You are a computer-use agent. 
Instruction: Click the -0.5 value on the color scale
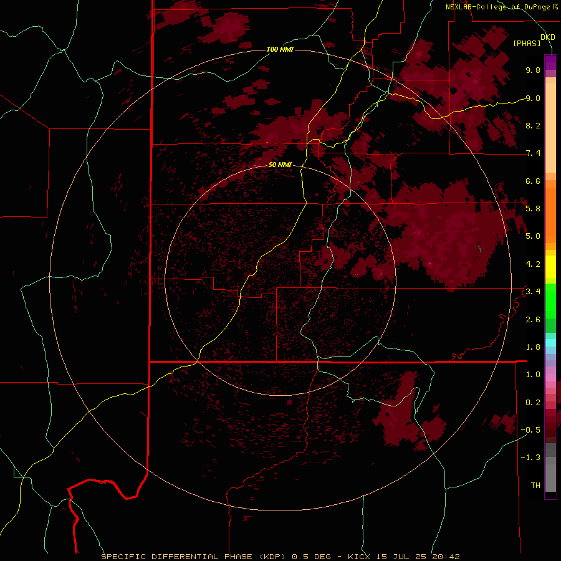[x=530, y=429]
